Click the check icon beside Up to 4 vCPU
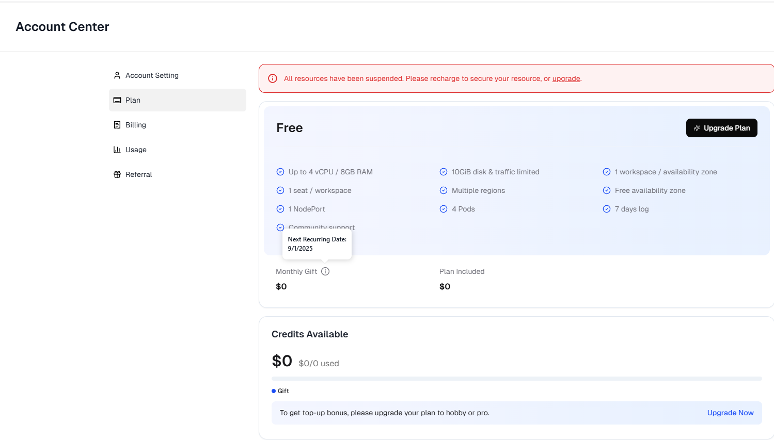Viewport: 774px width, 440px height. 280,172
